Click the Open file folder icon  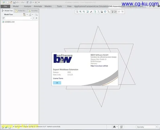click(x=11, y=2)
